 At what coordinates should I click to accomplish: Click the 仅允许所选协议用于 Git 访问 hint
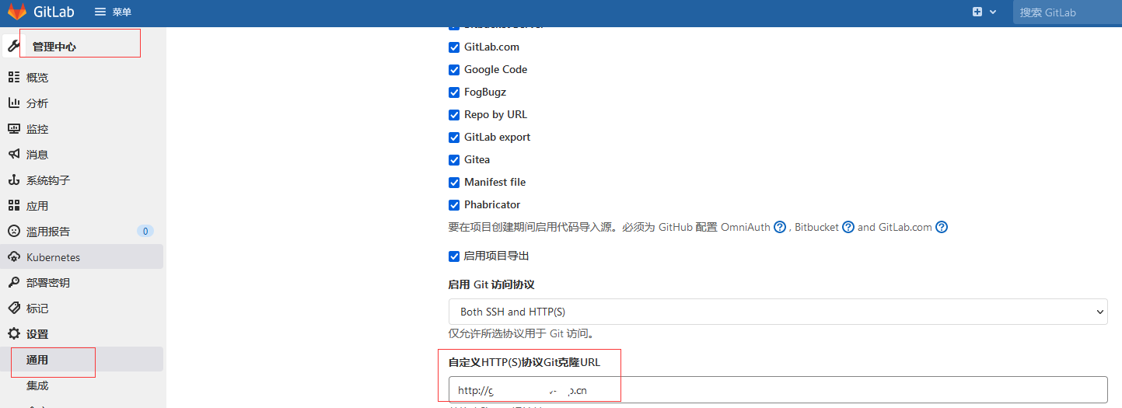coord(521,333)
